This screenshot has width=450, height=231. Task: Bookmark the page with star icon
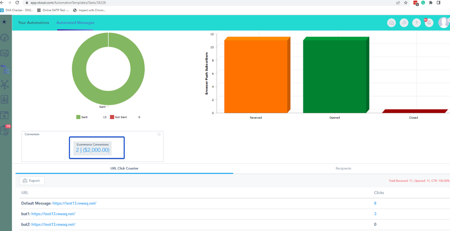click(406, 2)
